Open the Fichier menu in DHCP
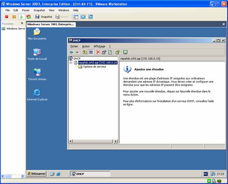Screen dimensions: 228x184 coord(74,46)
